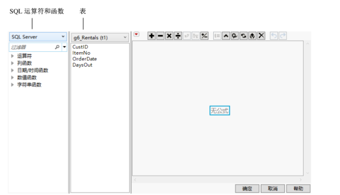Open the filter options dropdown arrow
This screenshot has height=195, width=340.
pos(65,47)
